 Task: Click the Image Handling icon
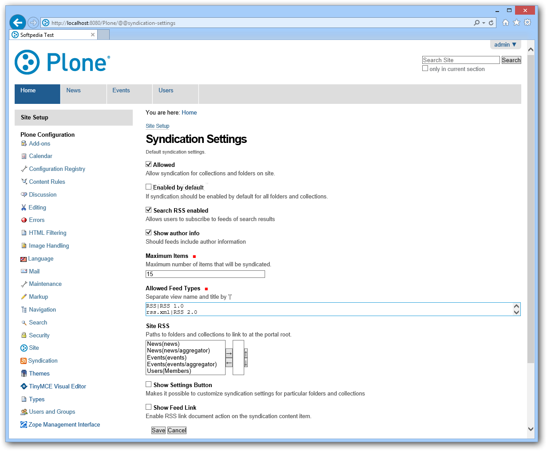[x=24, y=245]
